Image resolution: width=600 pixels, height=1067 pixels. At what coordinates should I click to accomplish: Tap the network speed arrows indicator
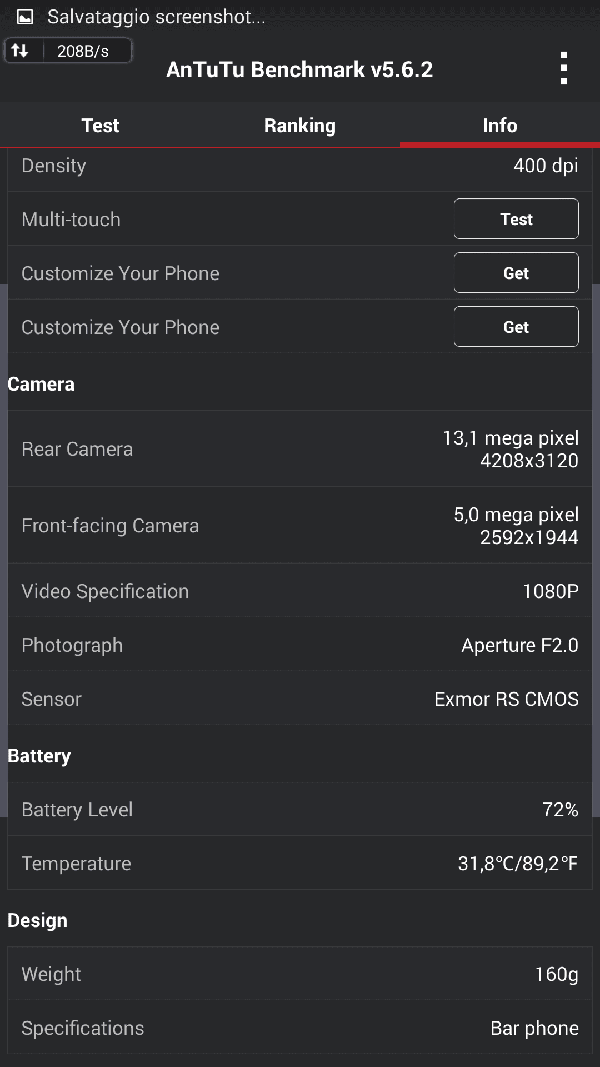point(21,51)
